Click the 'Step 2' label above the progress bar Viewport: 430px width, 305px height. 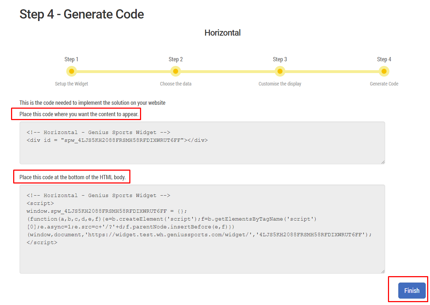click(176, 59)
